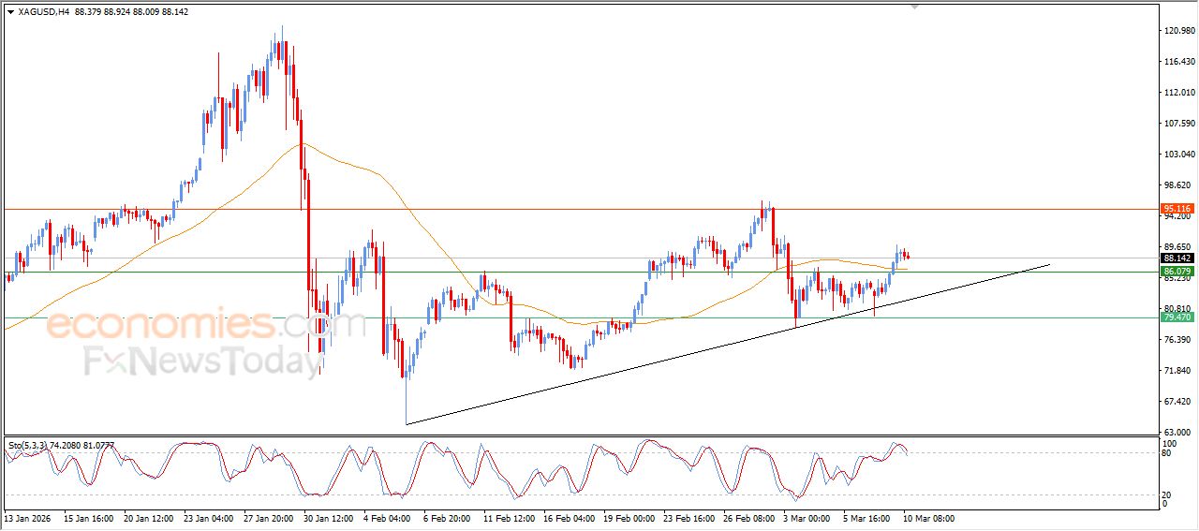Image resolution: width=1199 pixels, height=531 pixels.
Task: Select the green horizontal line at 79.470
Action: point(562,317)
